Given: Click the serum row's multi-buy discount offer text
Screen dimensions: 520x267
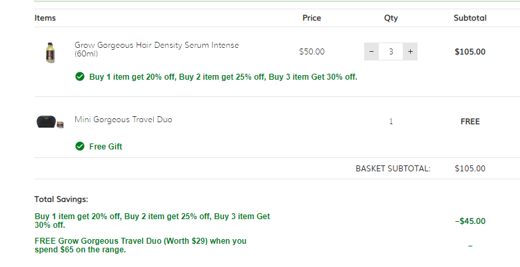Looking at the screenshot, I should [x=223, y=77].
